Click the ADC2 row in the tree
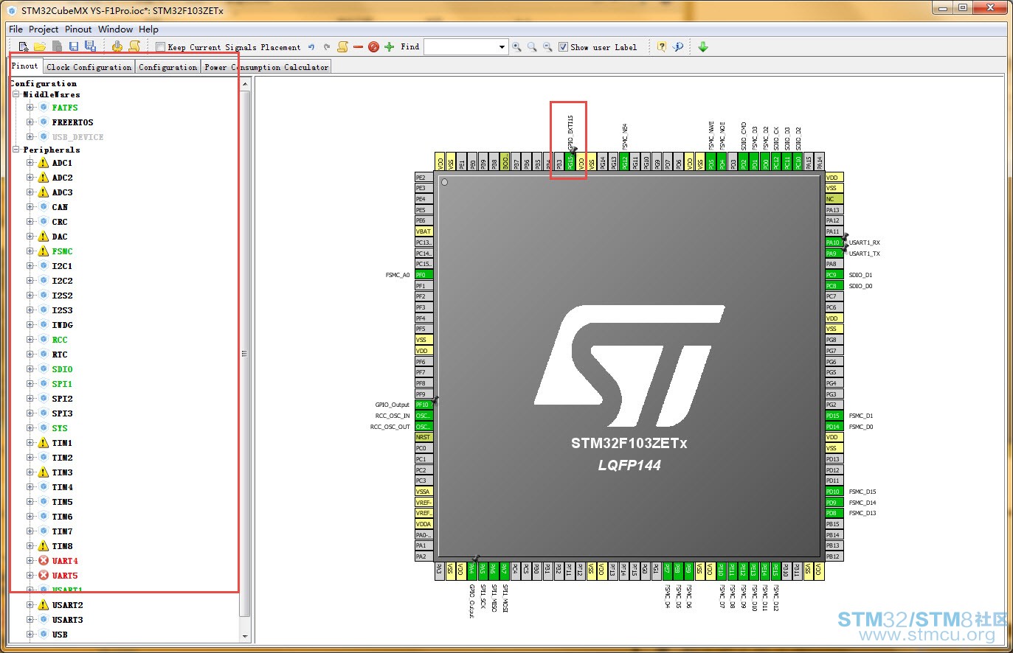The image size is (1013, 653). [x=62, y=178]
